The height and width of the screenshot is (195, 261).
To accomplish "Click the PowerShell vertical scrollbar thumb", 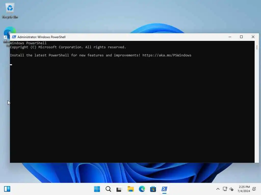I will tap(257, 47).
